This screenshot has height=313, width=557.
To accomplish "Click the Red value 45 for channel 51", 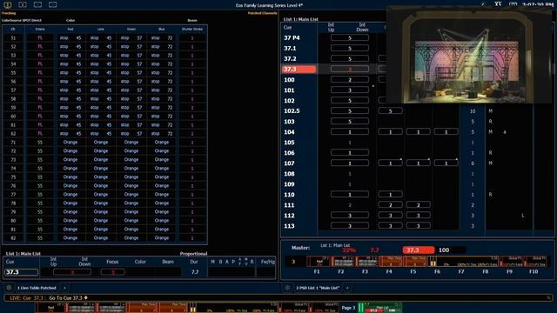I will [78, 38].
